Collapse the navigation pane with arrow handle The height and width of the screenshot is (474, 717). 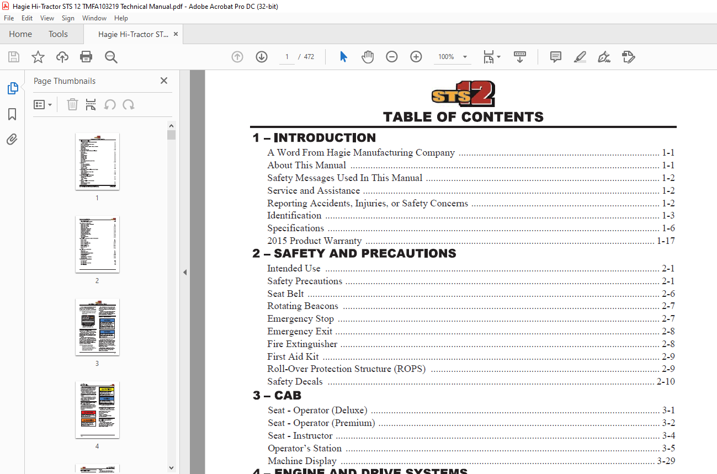click(185, 272)
